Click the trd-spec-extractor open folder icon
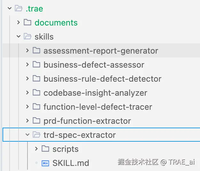The width and height of the screenshot is (200, 171). pyautogui.click(x=36, y=135)
